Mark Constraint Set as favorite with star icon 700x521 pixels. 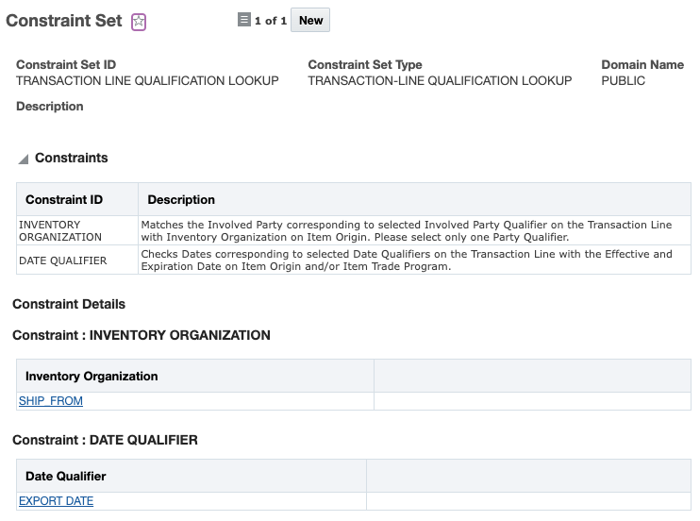(x=139, y=23)
